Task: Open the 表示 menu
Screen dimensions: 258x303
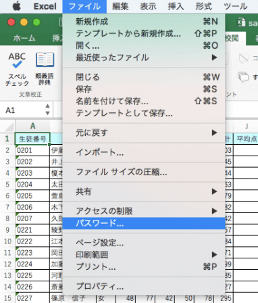Action: tap(148, 6)
